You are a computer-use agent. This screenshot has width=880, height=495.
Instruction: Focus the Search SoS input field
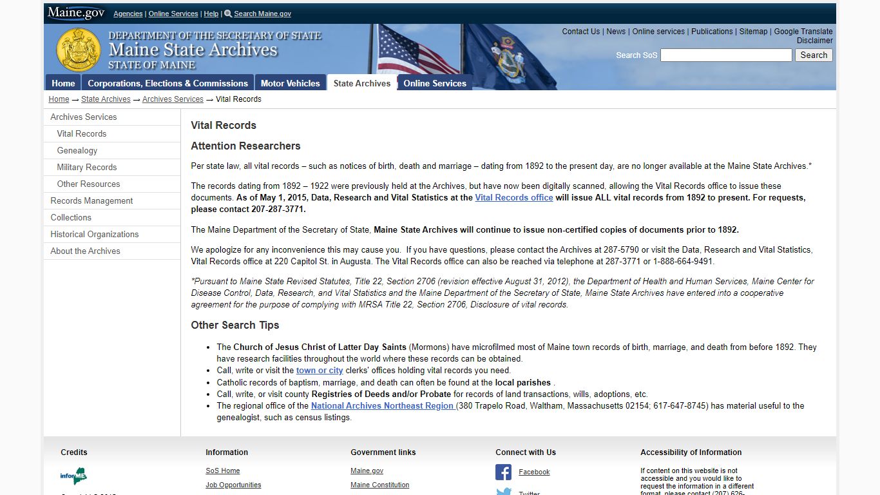pos(726,55)
